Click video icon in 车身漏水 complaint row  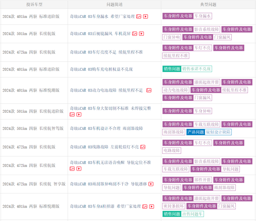pyautogui.click(x=145, y=17)
